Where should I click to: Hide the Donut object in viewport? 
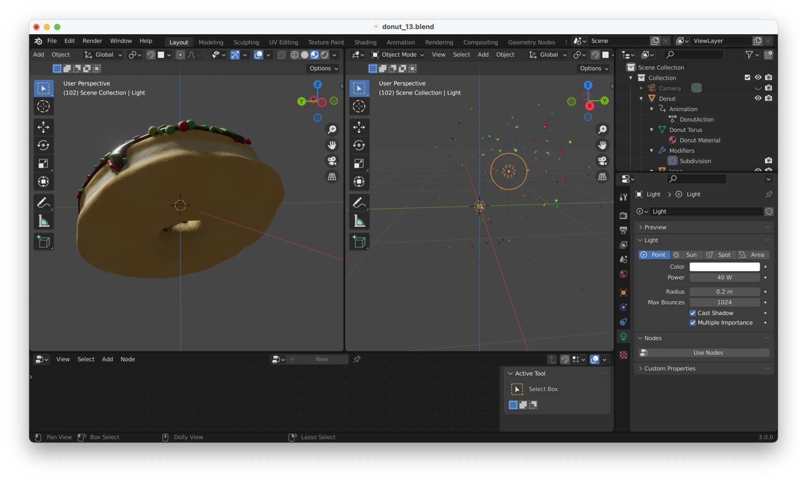click(x=758, y=98)
